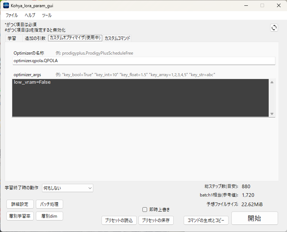Close the Kohya_lora_param_gui window

pyautogui.click(x=279, y=5)
